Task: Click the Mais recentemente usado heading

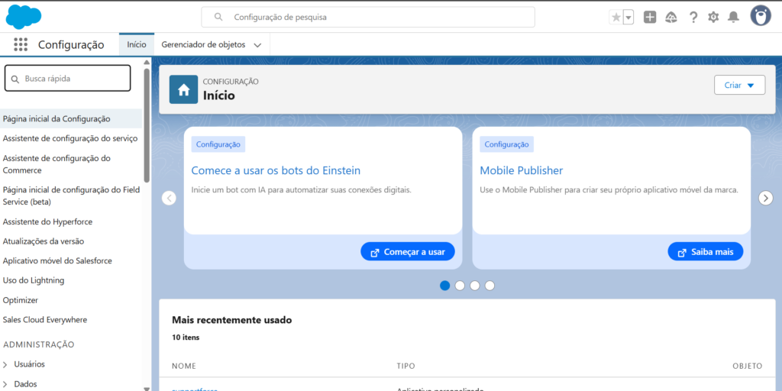Action: pos(232,320)
